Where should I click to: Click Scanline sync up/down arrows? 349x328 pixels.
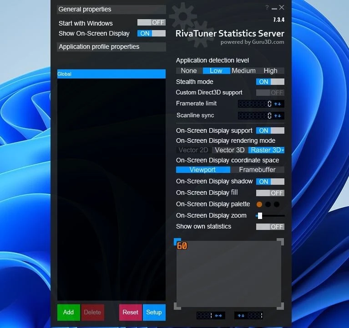(278, 116)
